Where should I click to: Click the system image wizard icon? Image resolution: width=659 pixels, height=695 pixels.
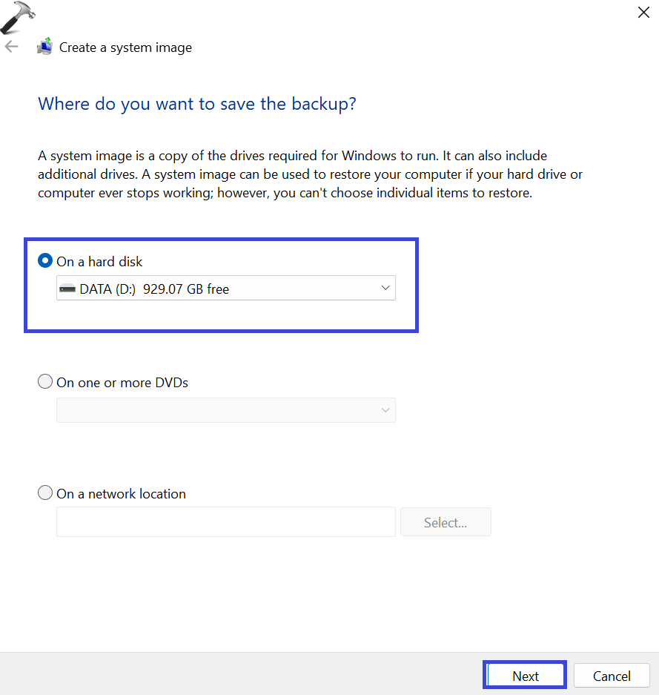[x=45, y=46]
